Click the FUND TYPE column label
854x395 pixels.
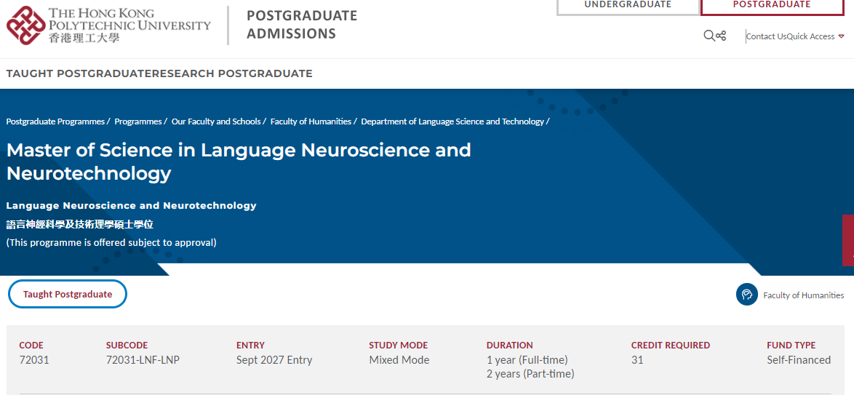click(791, 346)
